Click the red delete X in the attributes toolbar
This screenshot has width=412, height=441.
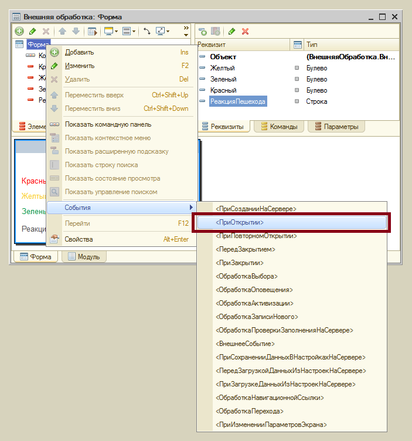pyautogui.click(x=245, y=31)
